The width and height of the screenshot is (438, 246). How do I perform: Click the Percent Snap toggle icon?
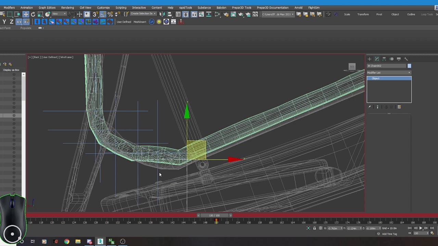[110, 14]
